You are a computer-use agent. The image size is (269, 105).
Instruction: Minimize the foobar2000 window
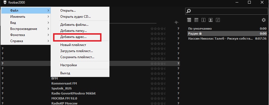[x=237, y=2]
